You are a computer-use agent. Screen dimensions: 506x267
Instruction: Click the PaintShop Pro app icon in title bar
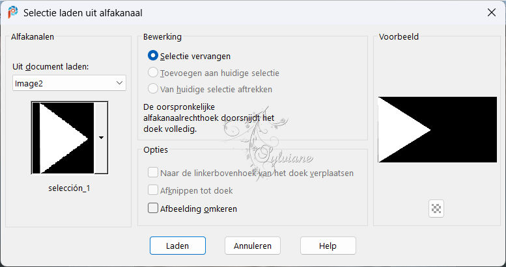[x=13, y=12]
